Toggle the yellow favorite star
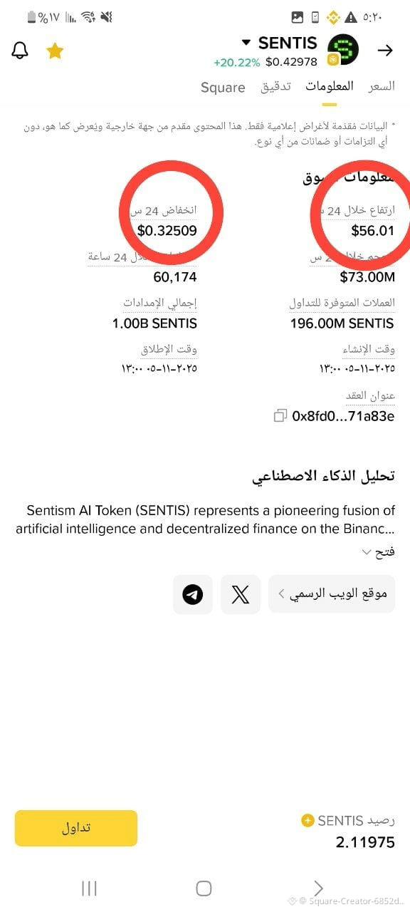 55,51
